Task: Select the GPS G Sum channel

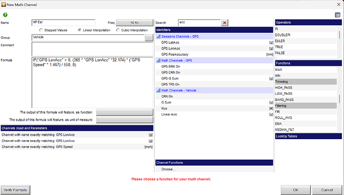Action: coord(214,78)
